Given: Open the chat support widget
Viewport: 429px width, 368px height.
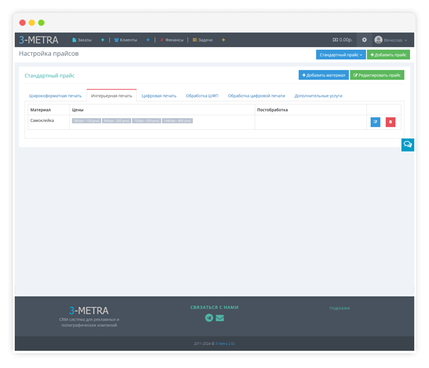Looking at the screenshot, I should tap(408, 145).
